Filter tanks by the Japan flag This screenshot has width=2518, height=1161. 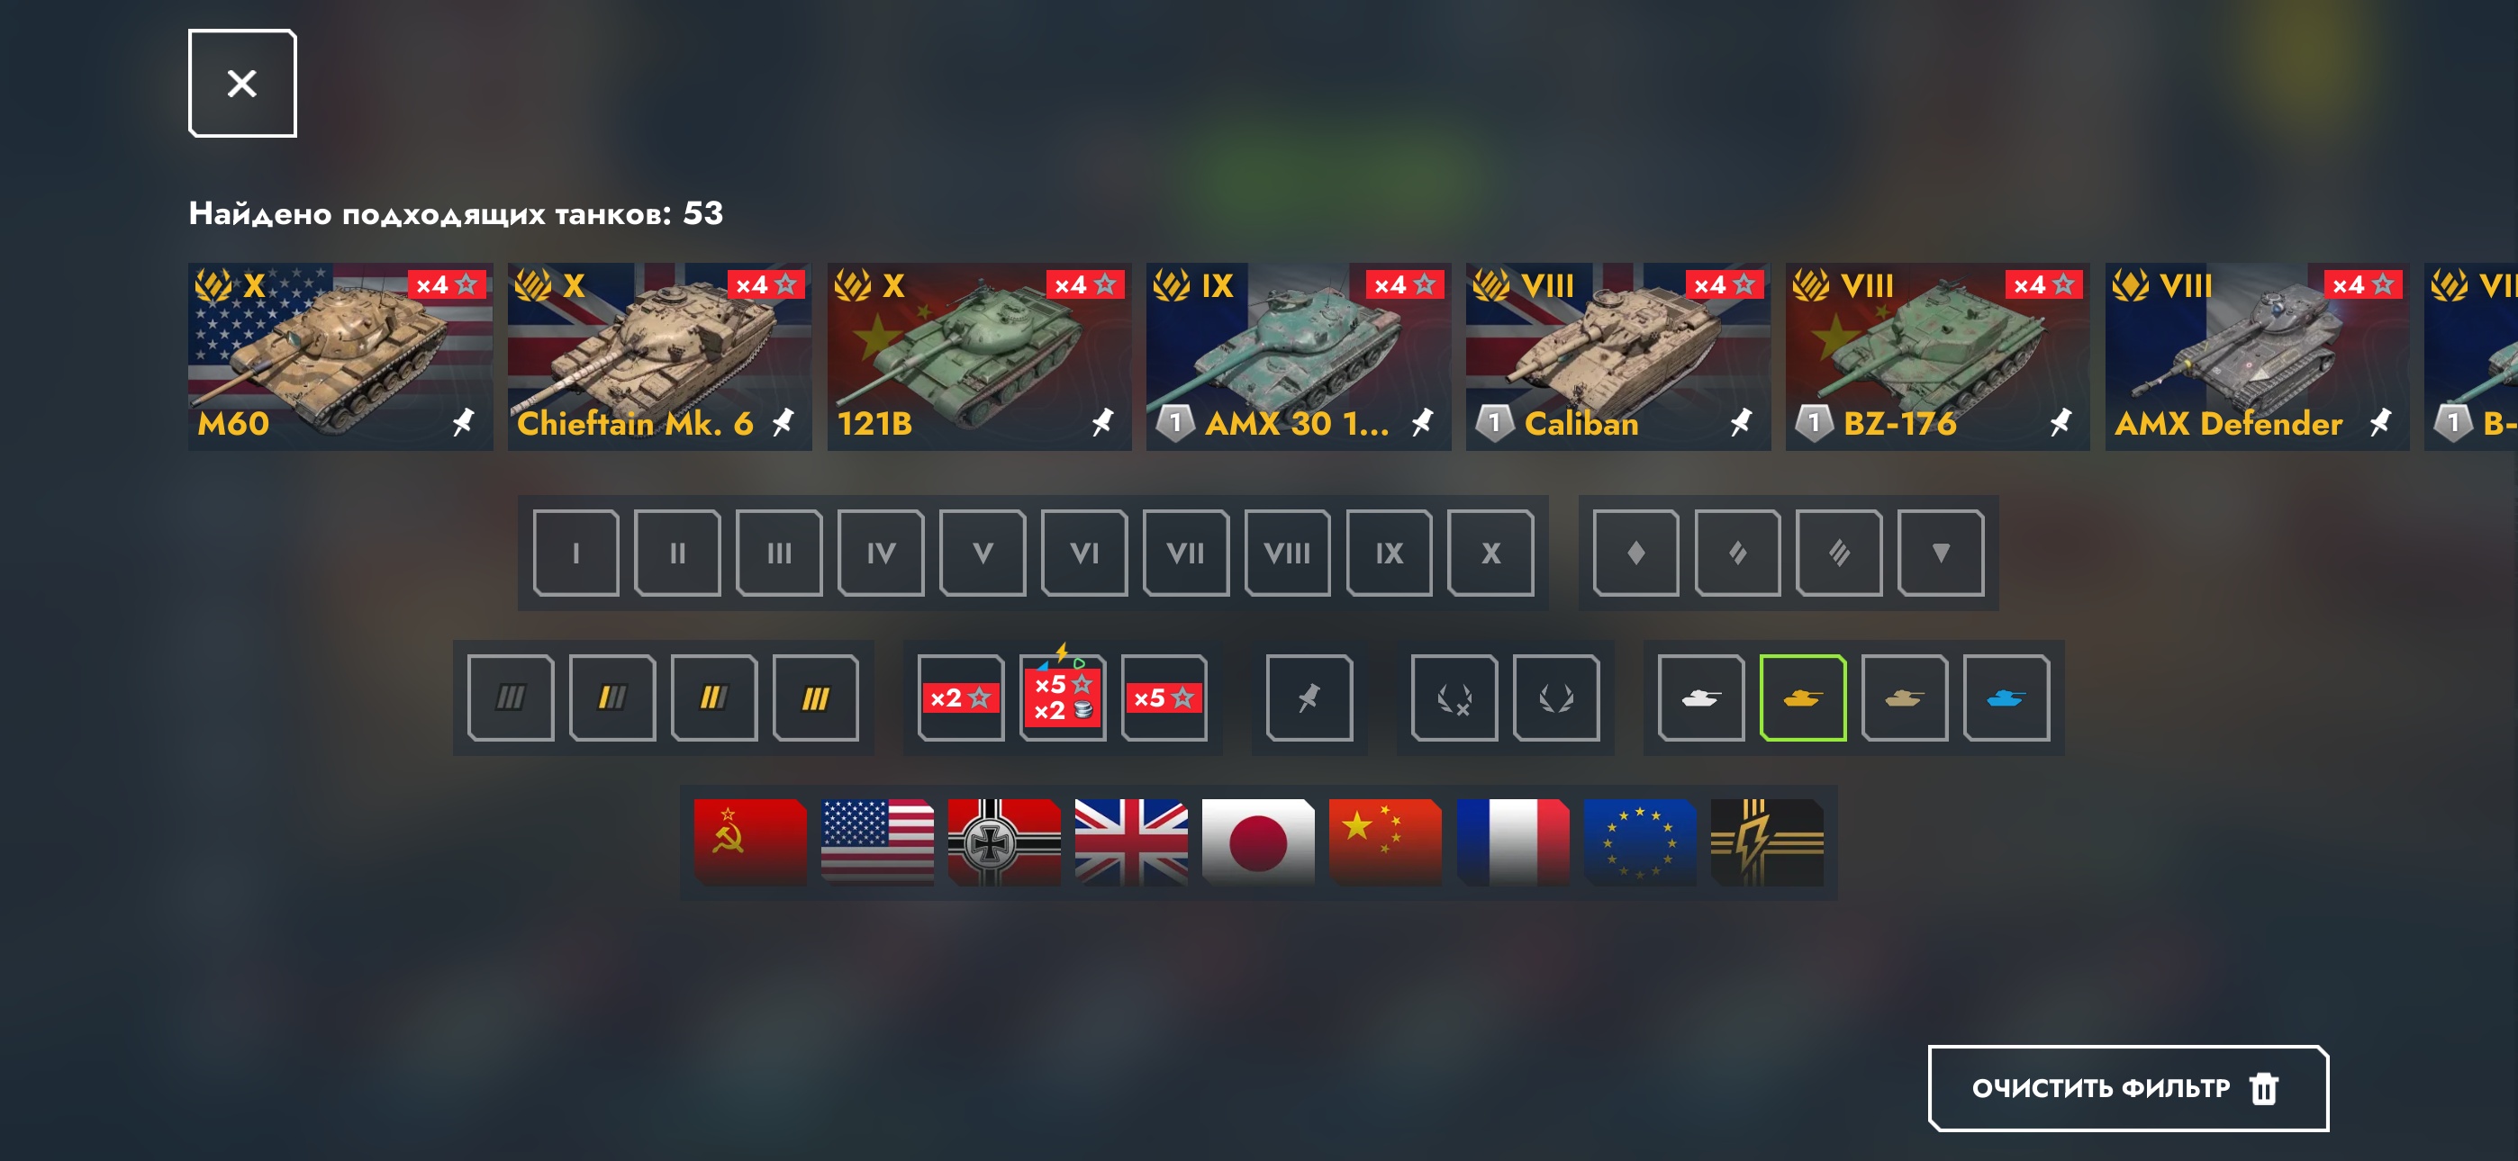click(1258, 841)
